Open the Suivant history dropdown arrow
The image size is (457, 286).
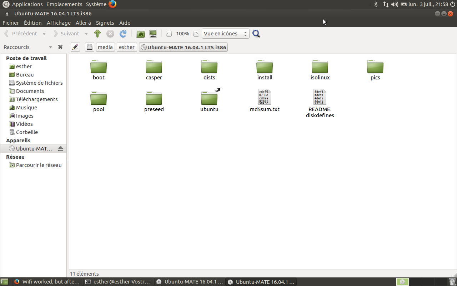86,34
